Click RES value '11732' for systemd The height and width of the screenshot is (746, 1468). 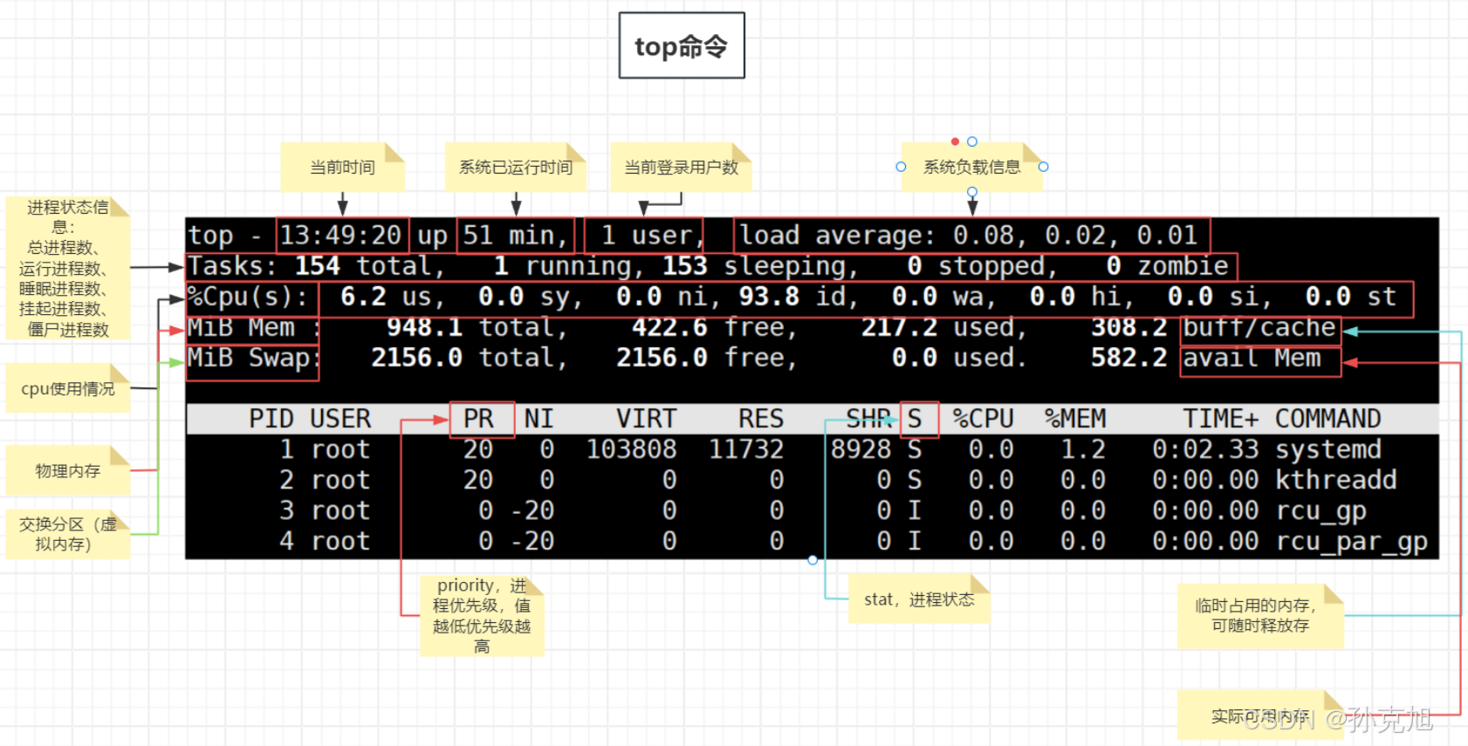[x=745, y=449]
